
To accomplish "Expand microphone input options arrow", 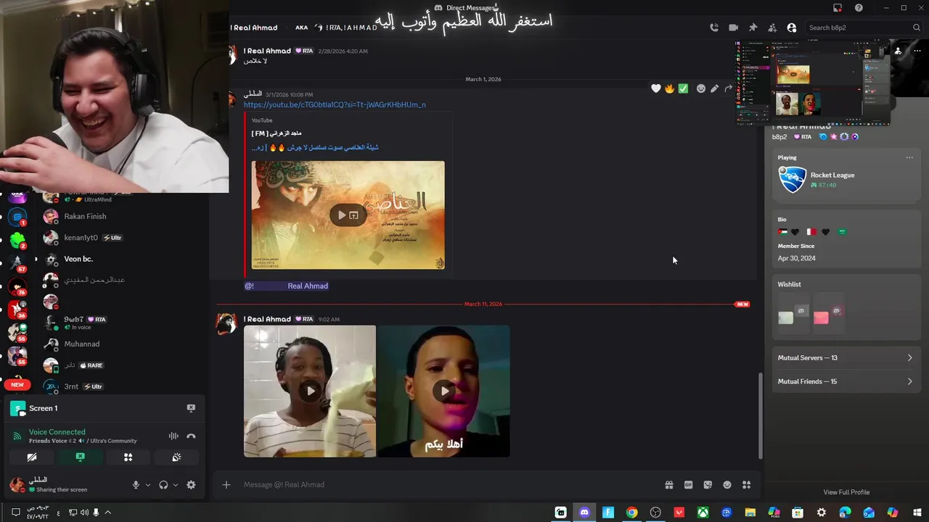I will (x=148, y=485).
